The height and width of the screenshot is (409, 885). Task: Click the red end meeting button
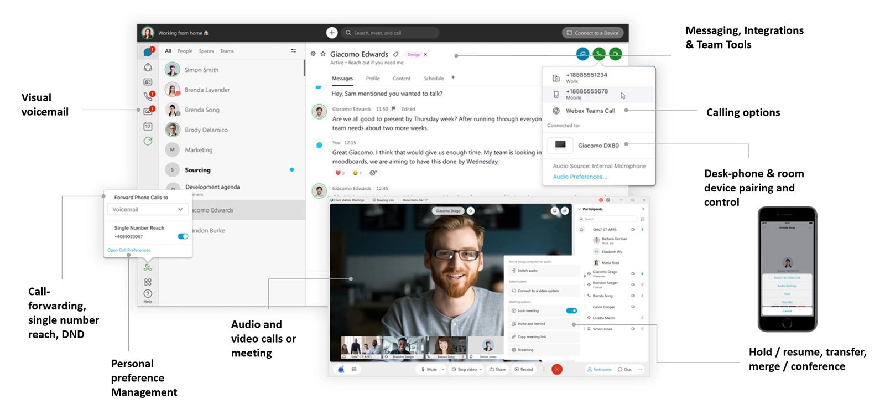(557, 369)
